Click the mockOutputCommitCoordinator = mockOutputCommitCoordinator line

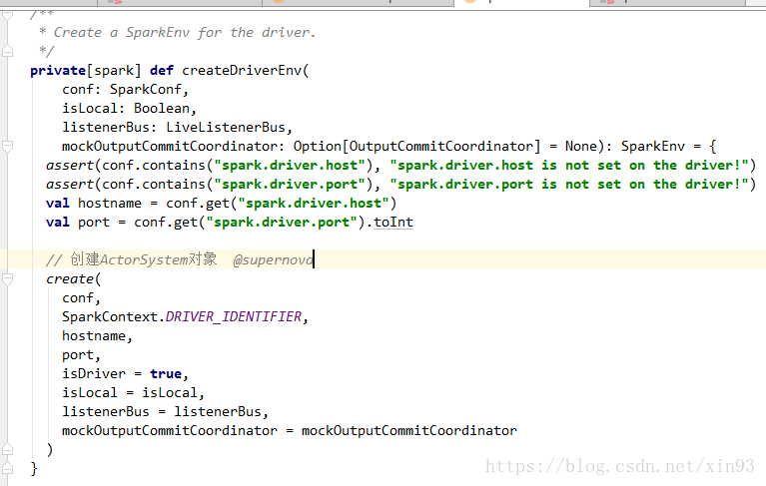click(x=290, y=431)
